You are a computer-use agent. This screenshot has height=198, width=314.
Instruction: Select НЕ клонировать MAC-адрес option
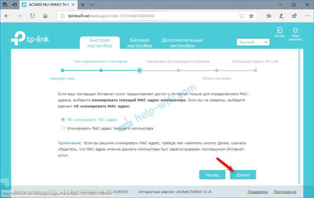63,120
